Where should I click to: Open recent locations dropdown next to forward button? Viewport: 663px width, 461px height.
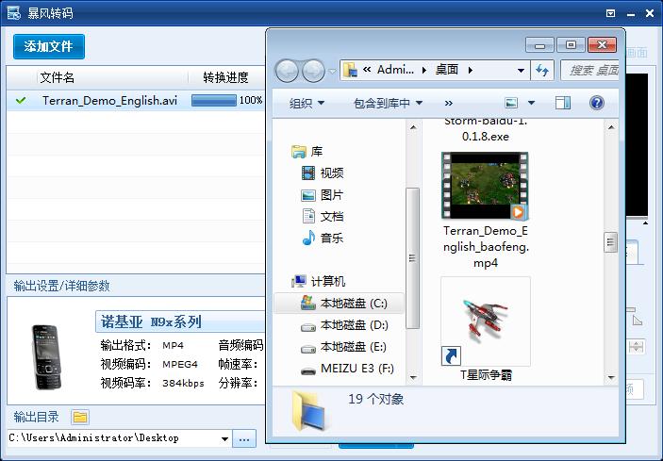pyautogui.click(x=332, y=71)
